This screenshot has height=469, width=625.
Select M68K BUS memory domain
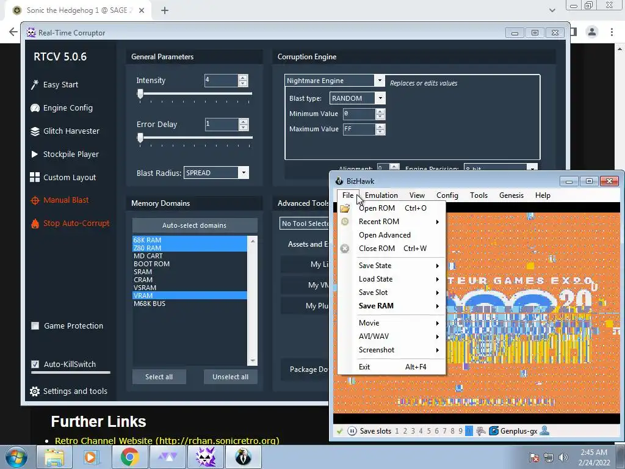[x=190, y=304]
